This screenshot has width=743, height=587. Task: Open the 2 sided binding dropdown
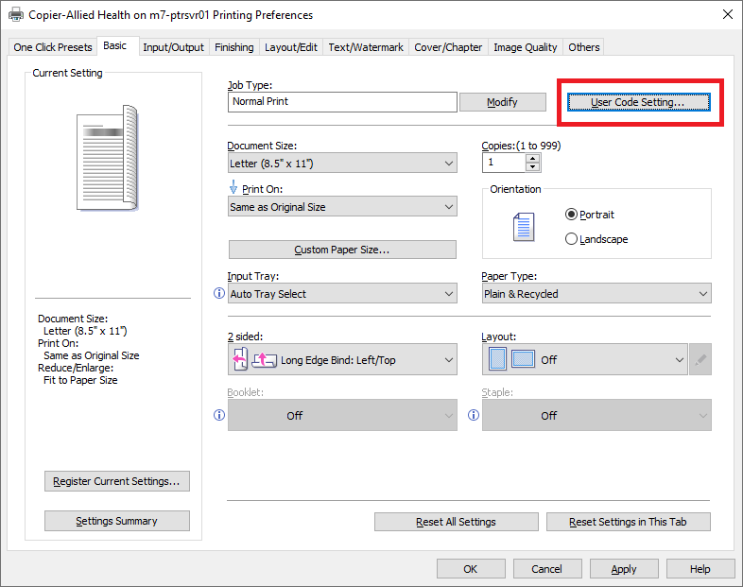pos(342,360)
